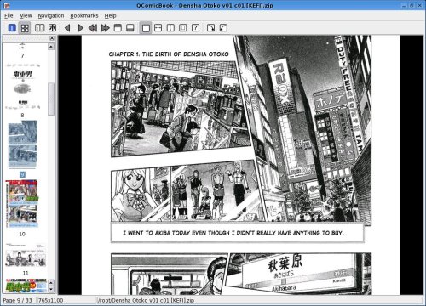The image size is (426, 306).
Task: Open page 10 color cover thumbnail
Action: [x=22, y=204]
